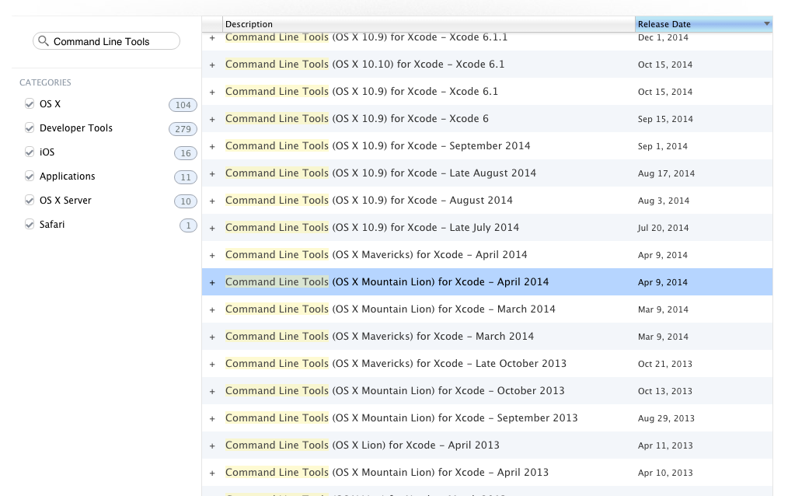Expand the Mountain Lion April 2013 row
This screenshot has width=788, height=496.
[x=212, y=473]
